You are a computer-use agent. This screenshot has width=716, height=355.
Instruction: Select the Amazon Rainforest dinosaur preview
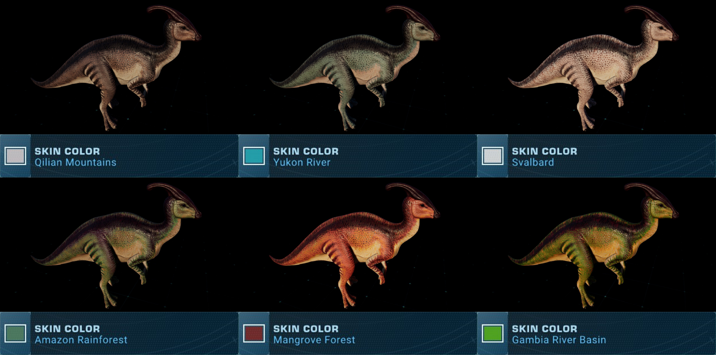pos(116,245)
